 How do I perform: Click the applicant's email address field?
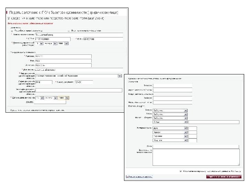[173, 90]
